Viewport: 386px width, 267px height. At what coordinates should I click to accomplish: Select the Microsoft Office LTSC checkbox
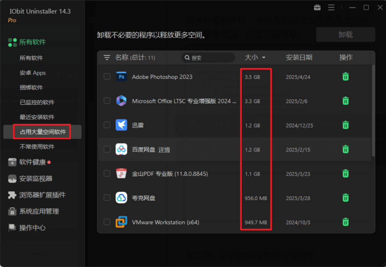[x=107, y=101]
